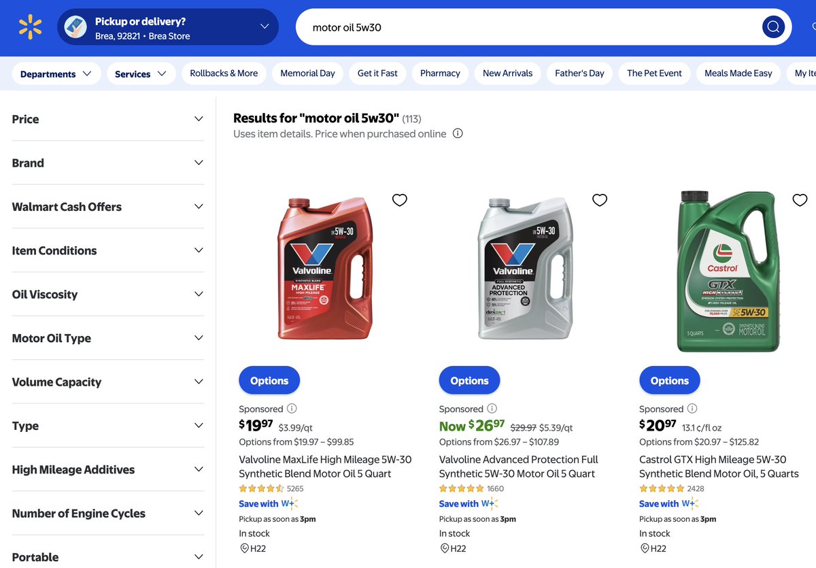This screenshot has height=568, width=816.
Task: Click 'Options from $20.97 – $125.82' text
Action: click(x=699, y=442)
